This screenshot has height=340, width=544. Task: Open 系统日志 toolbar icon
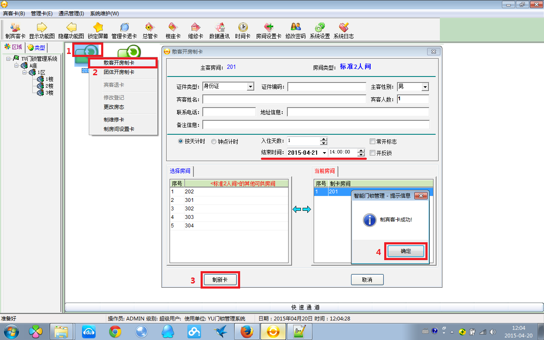coord(343,28)
